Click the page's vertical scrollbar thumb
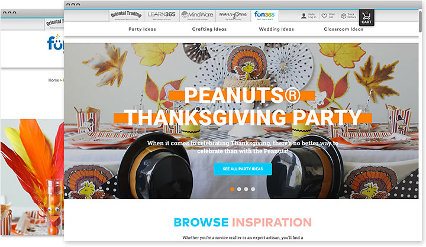Viewport: 426px width, 247px height. pos(421,21)
